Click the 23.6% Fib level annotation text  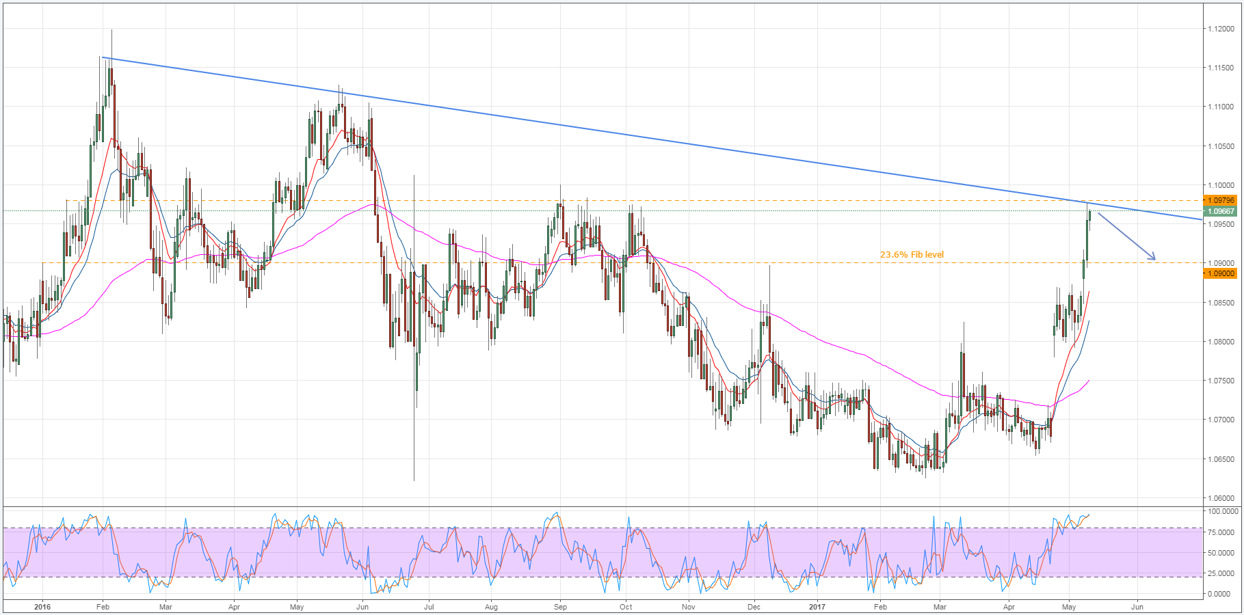pyautogui.click(x=912, y=255)
